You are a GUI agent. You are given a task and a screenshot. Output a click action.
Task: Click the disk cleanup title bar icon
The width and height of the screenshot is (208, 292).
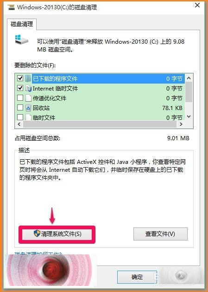coord(11,7)
